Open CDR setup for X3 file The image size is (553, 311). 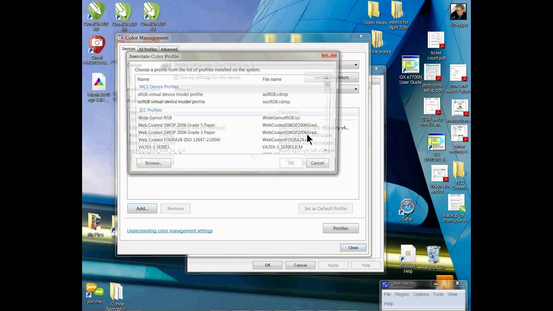[x=432, y=112]
